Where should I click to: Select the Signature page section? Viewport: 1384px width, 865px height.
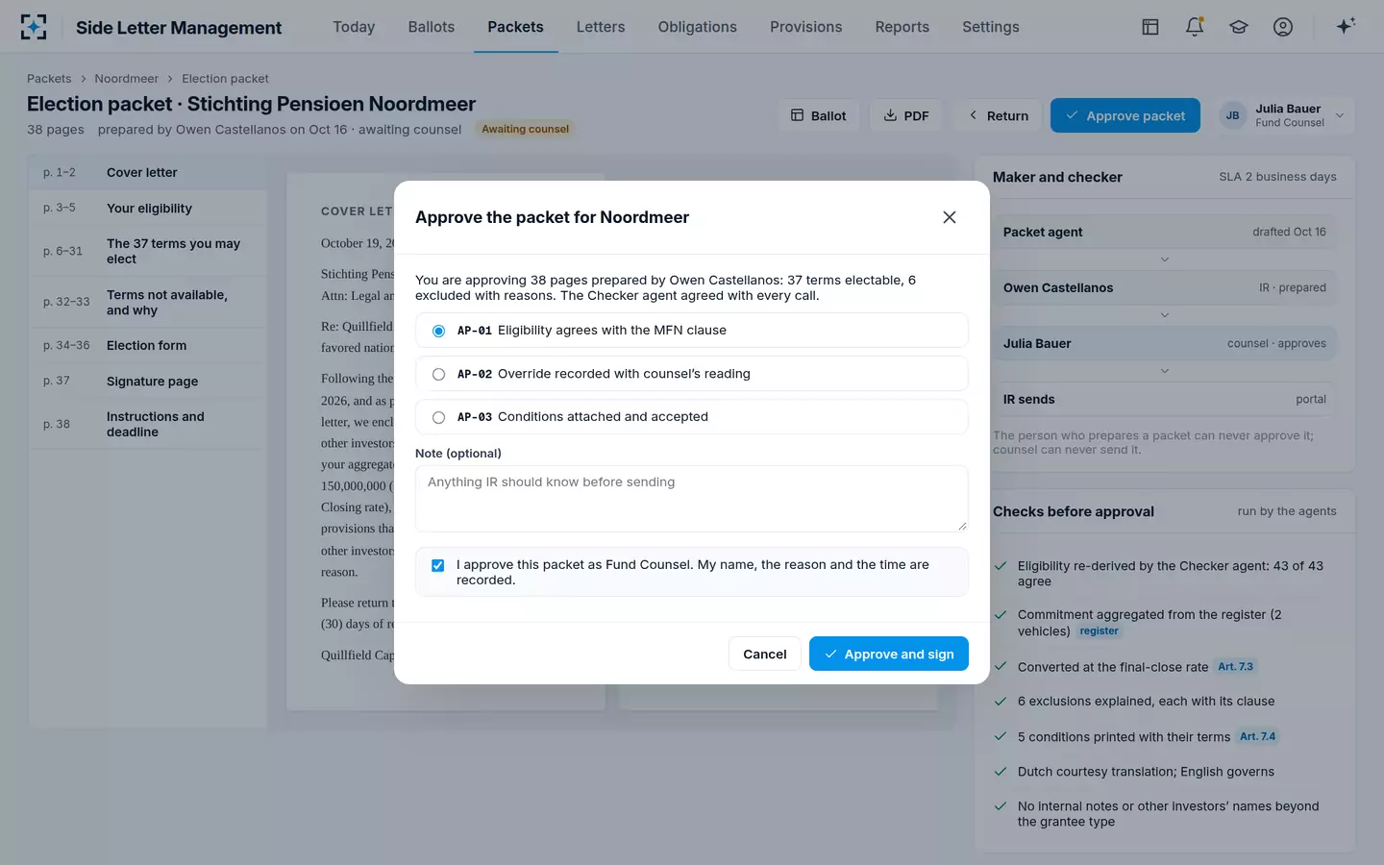pyautogui.click(x=147, y=382)
